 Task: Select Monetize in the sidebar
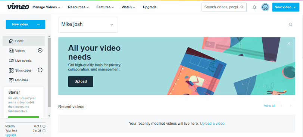click(x=22, y=80)
